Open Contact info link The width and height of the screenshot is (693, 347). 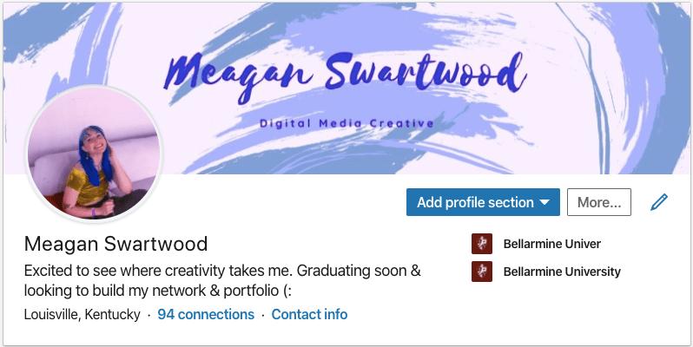[309, 314]
